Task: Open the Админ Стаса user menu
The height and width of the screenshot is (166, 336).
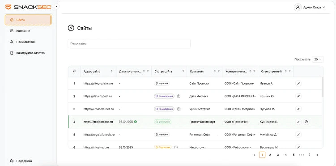Action: tap(310, 7)
